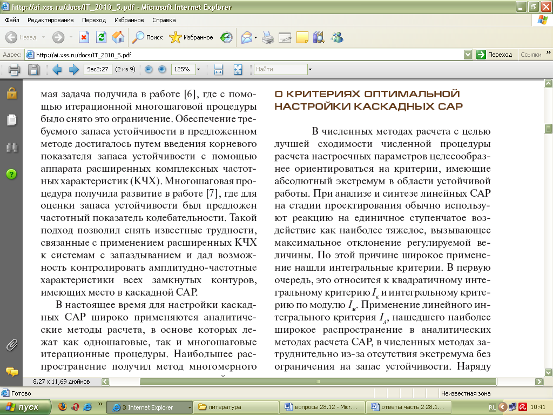Click the green Переход go button
Image resolution: width=553 pixels, height=415 pixels.
[x=495, y=55]
